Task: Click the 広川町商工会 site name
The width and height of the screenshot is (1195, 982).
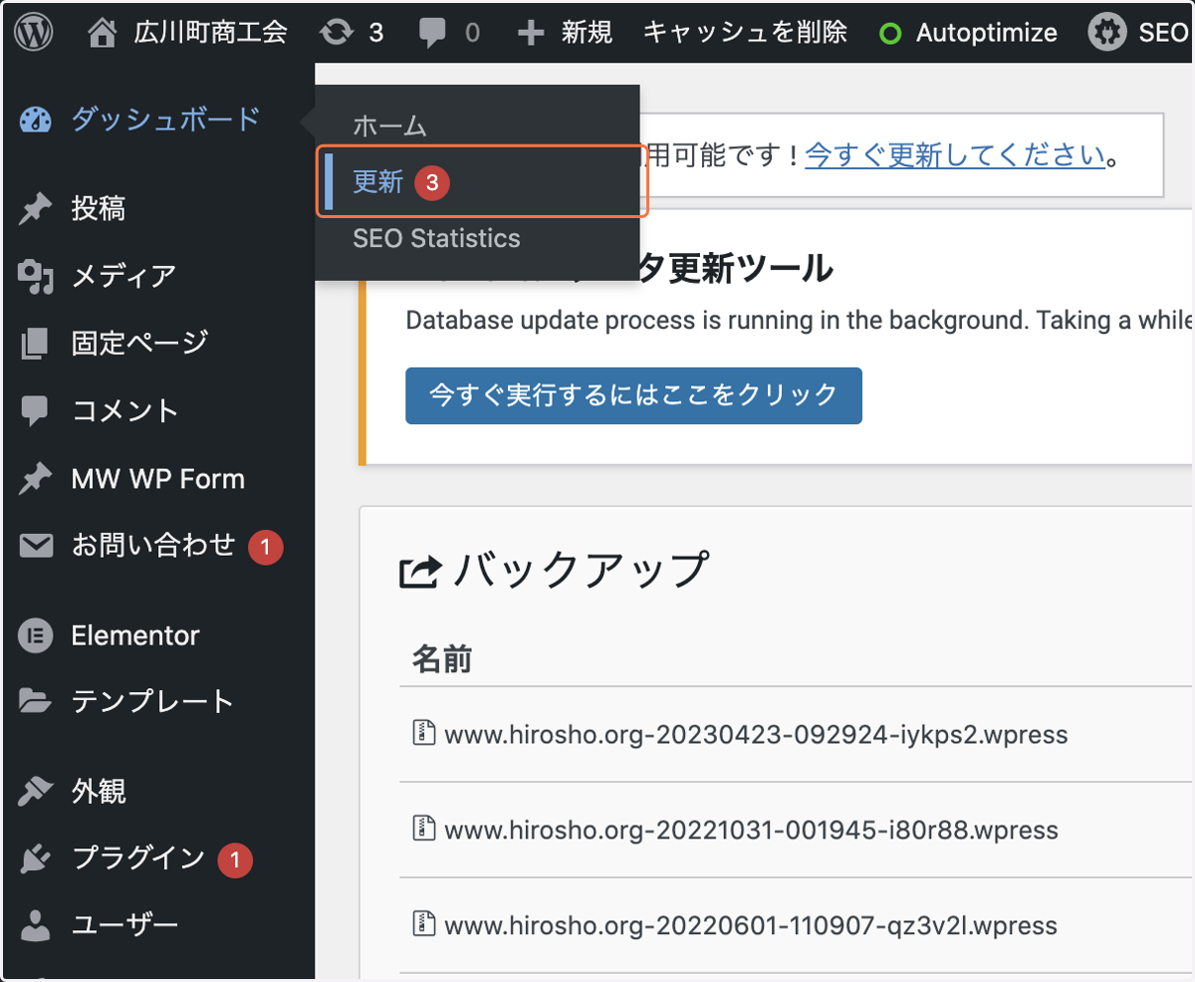Action: point(210,33)
